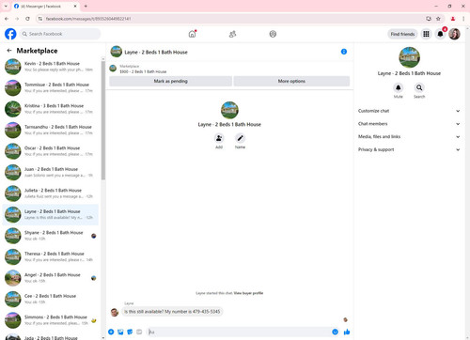Open the emoji picker
This screenshot has height=340, width=470.
point(335,332)
